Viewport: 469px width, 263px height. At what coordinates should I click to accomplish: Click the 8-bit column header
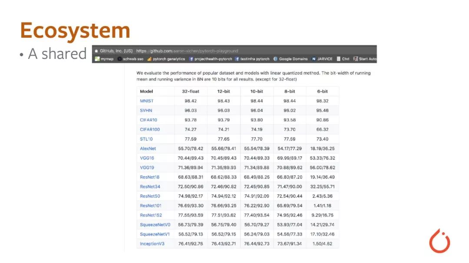290,91
